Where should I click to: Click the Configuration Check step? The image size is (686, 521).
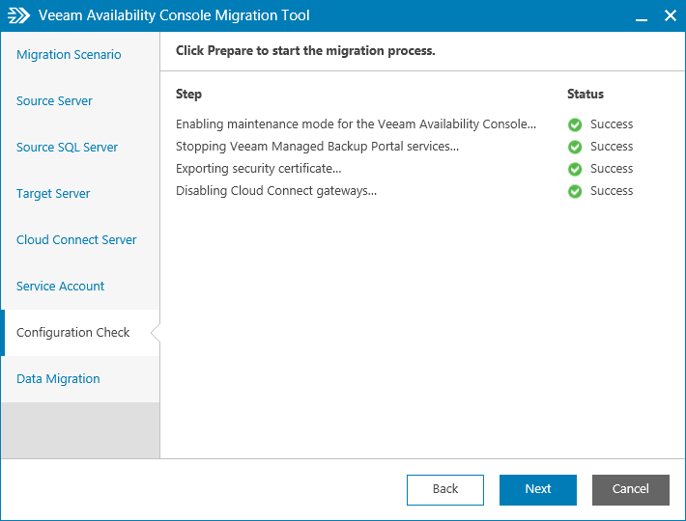(x=72, y=333)
